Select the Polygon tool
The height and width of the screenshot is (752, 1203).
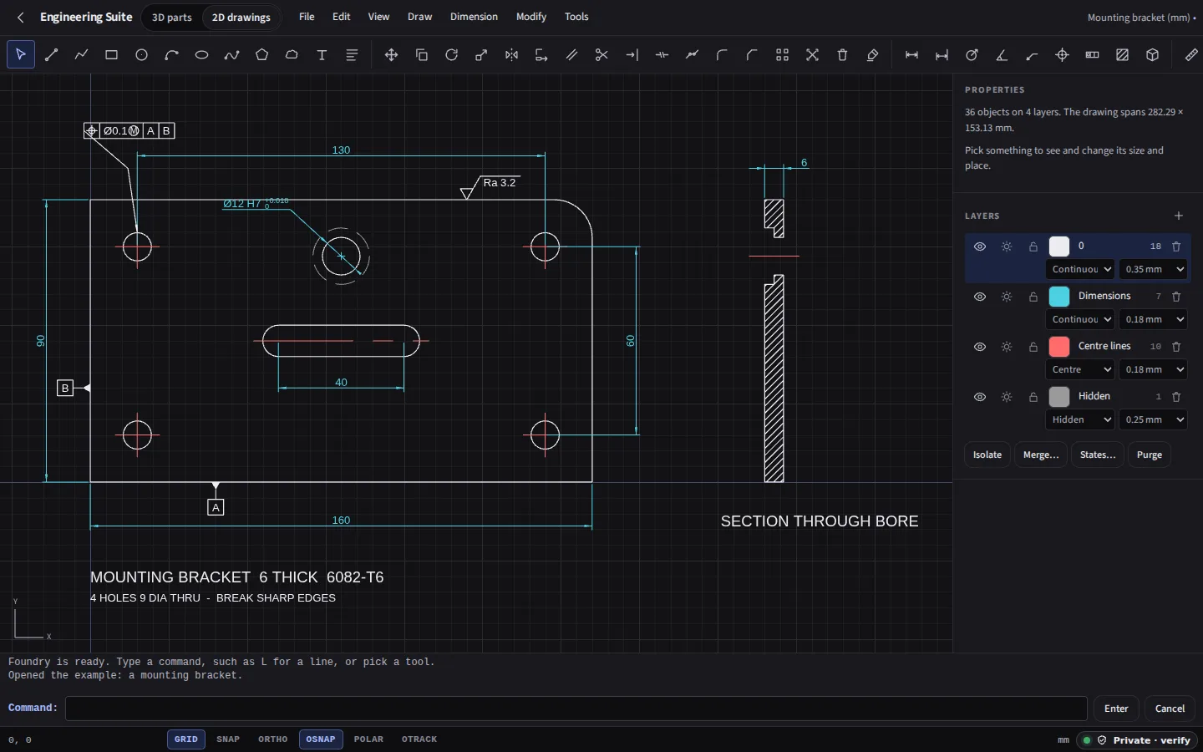261,55
